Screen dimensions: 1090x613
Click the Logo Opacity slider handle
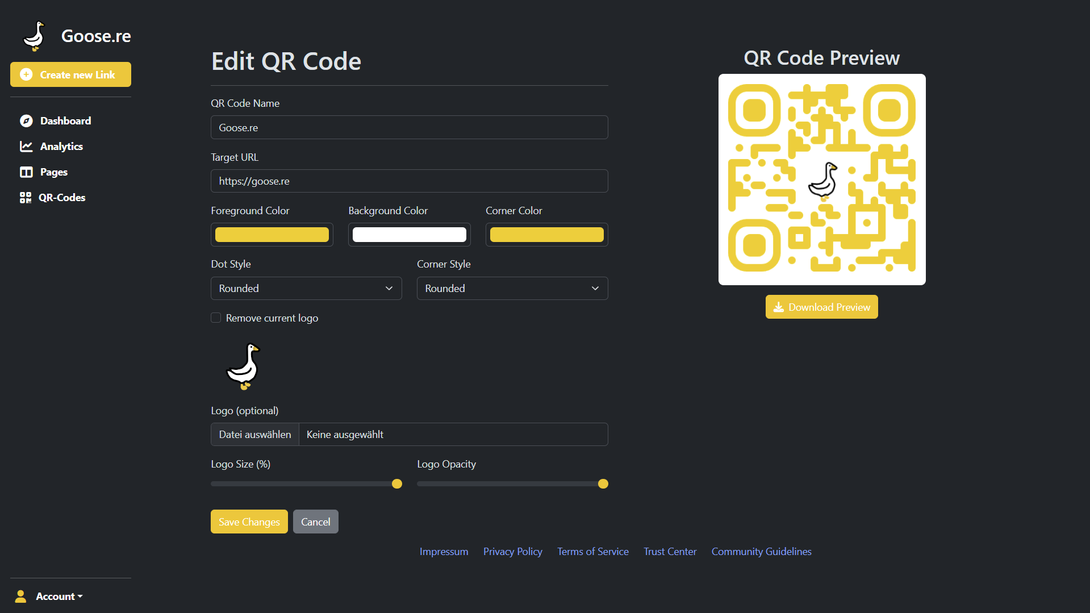[x=603, y=483]
